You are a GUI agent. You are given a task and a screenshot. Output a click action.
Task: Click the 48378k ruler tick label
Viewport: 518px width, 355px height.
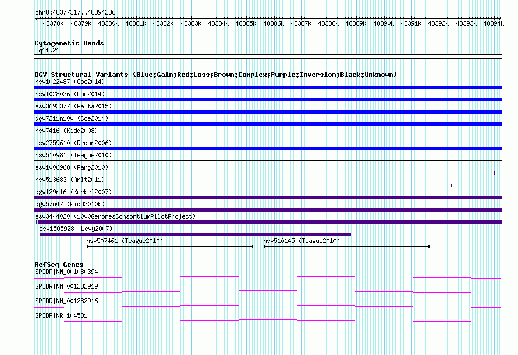(53, 23)
